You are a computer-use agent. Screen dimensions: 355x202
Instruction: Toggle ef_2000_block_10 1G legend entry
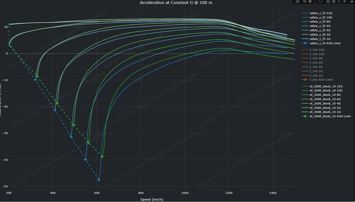coord(321,112)
